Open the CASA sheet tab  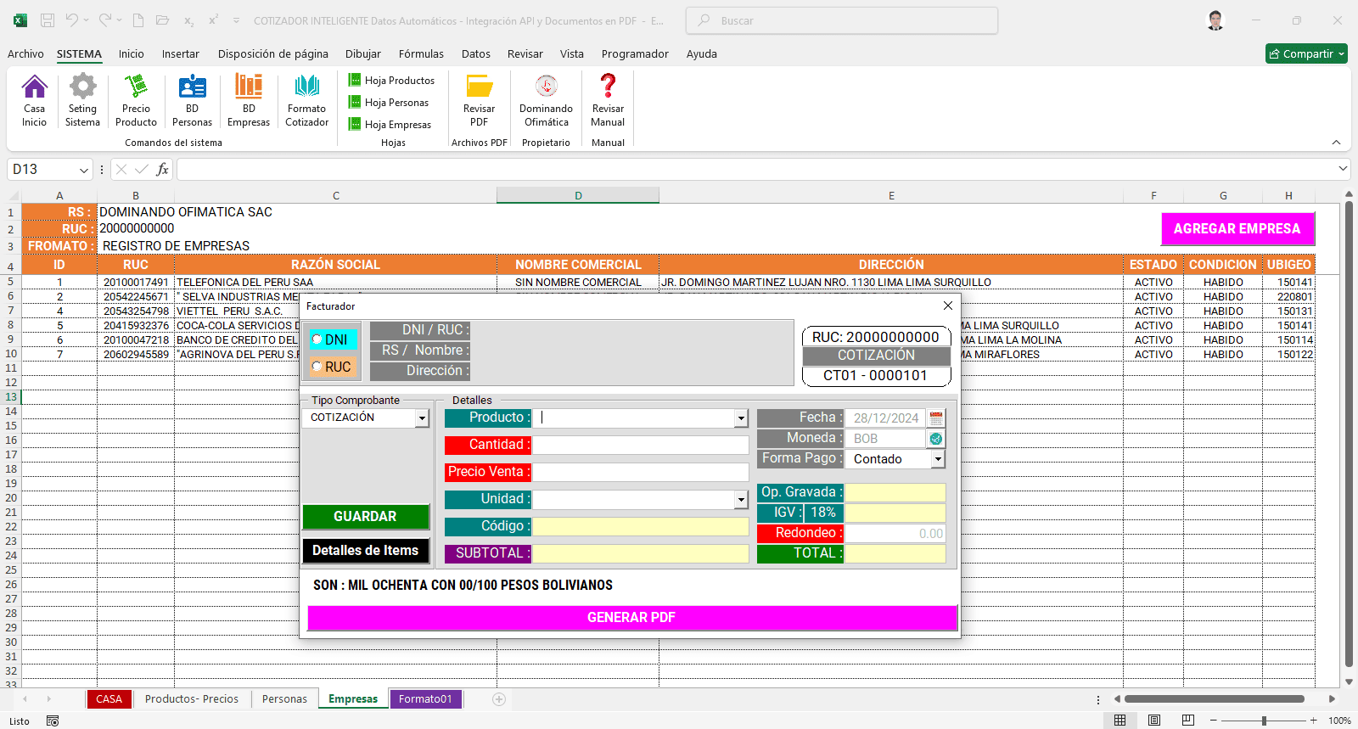click(x=109, y=699)
